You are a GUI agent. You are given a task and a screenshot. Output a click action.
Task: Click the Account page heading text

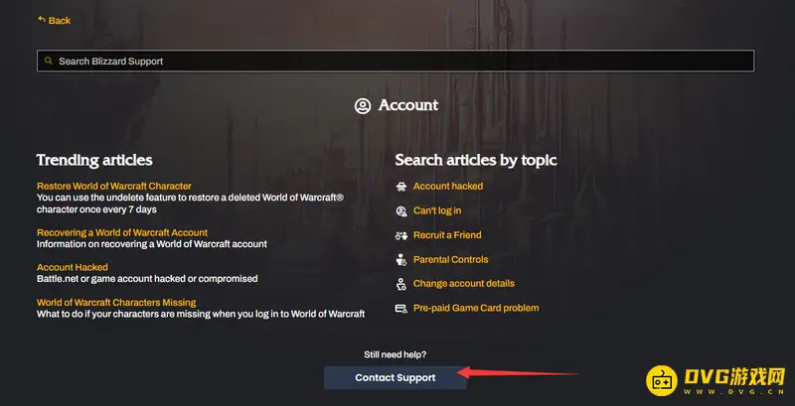(x=408, y=105)
